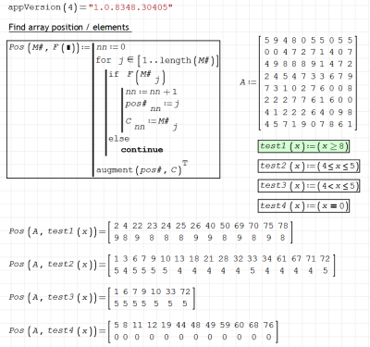Select the "augment(pos#, C)" transpose line

point(142,168)
